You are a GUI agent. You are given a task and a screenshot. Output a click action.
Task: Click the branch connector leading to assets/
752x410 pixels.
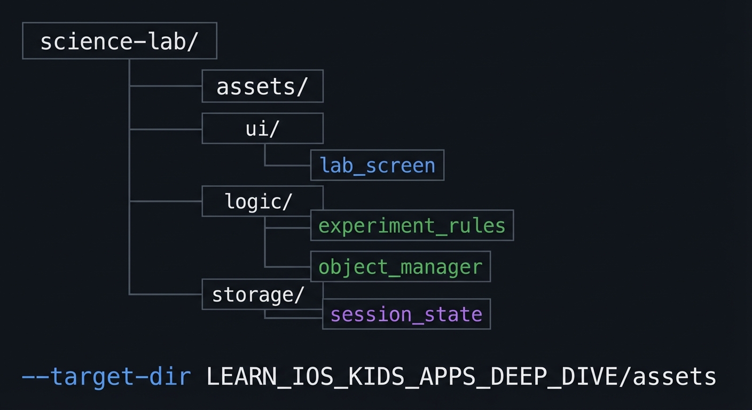click(x=166, y=85)
